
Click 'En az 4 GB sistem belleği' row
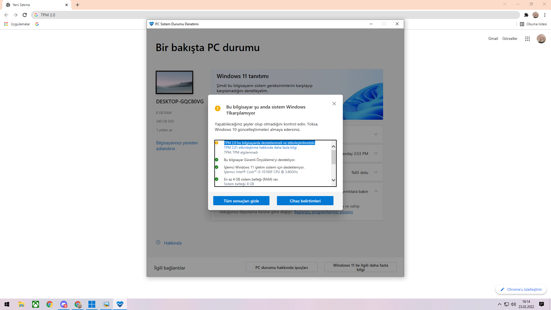click(251, 179)
